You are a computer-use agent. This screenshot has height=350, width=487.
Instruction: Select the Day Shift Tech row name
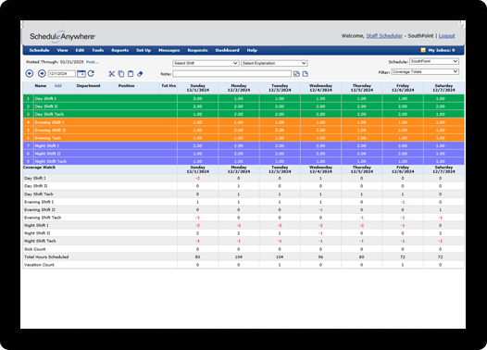[x=49, y=114]
